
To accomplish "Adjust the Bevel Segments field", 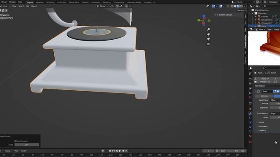I will [275, 108].
